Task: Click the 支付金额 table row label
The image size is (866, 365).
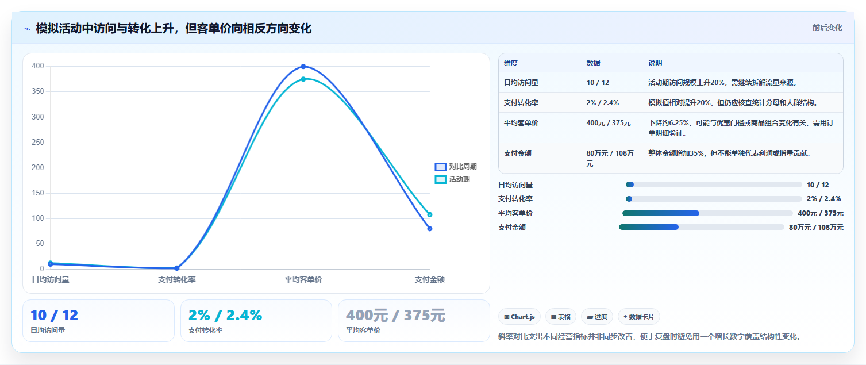Action: [x=518, y=153]
